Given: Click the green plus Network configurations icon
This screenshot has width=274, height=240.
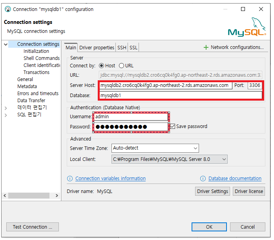Looking at the screenshot, I should click(x=206, y=47).
